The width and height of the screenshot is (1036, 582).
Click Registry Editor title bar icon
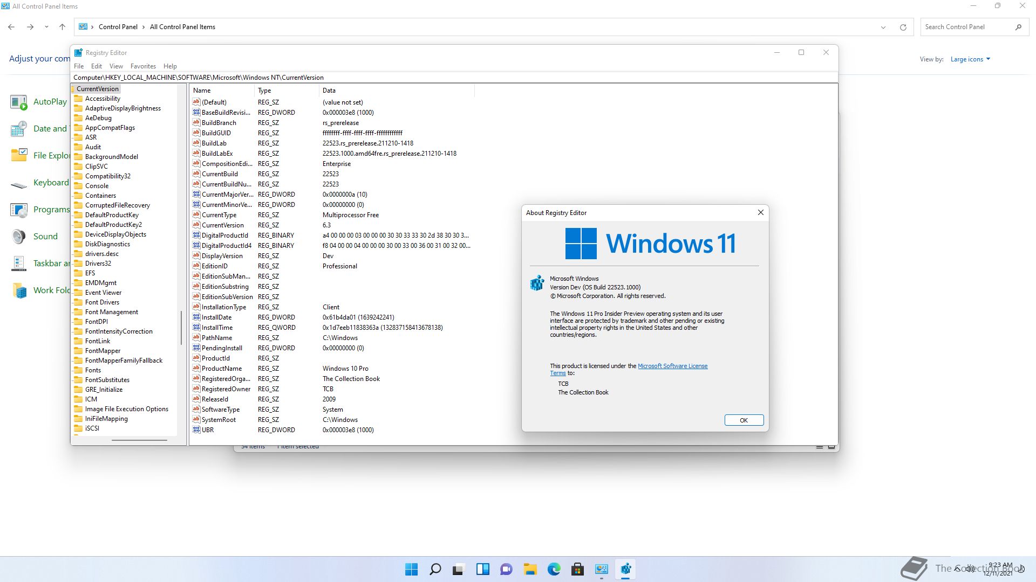pyautogui.click(x=78, y=53)
